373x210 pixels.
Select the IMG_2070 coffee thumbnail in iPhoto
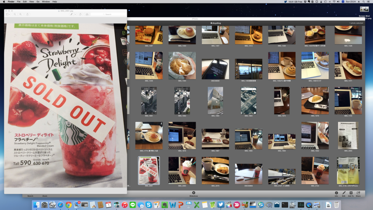tap(215, 170)
